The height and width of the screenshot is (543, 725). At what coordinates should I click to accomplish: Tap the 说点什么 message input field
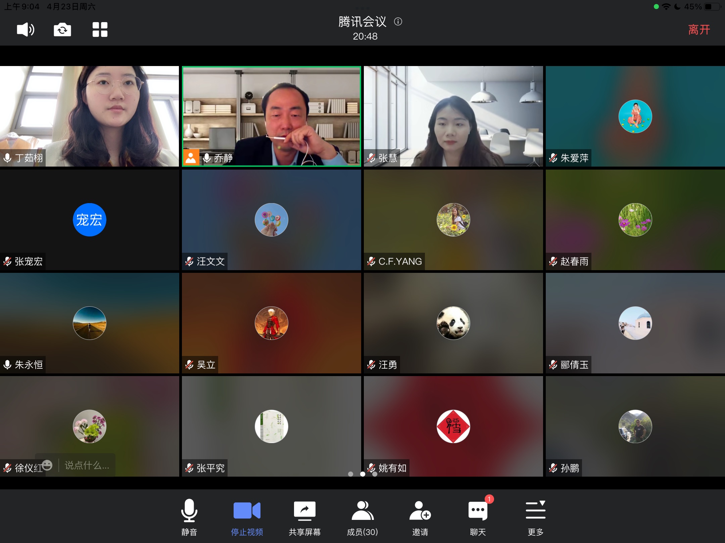87,465
